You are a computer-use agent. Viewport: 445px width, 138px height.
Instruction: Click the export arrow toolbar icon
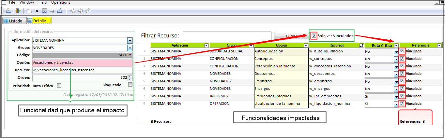tap(59, 11)
